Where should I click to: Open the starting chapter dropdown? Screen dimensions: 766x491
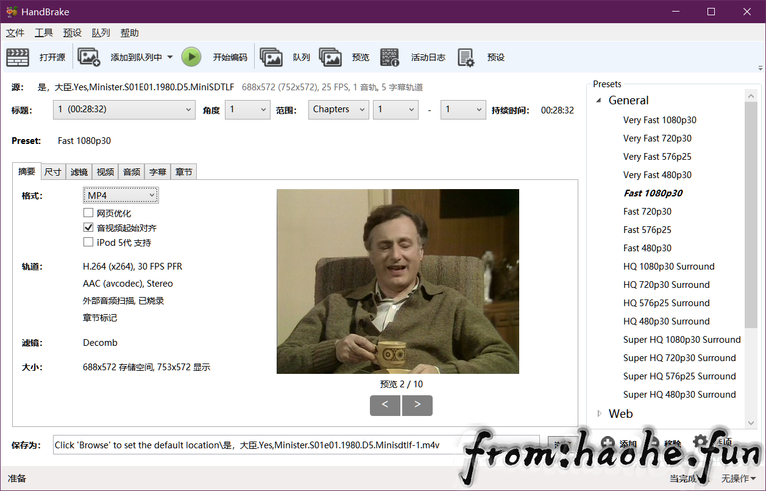click(396, 110)
